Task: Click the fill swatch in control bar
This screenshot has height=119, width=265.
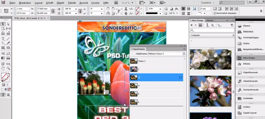Action: 137,9
